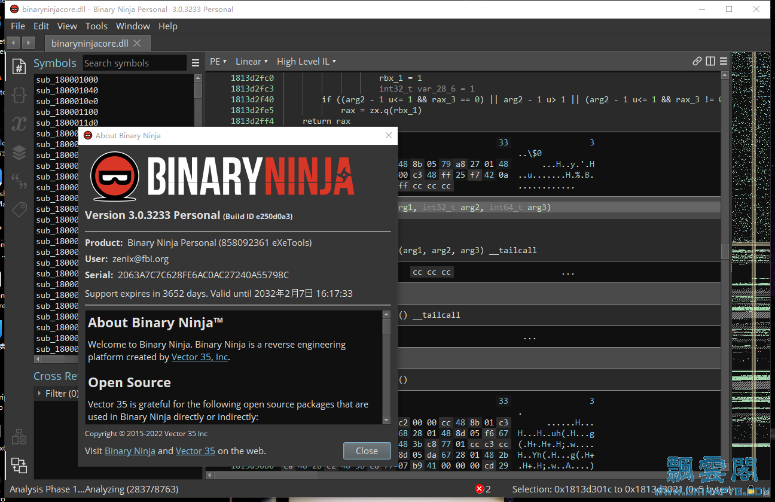Navigate back with left arrow button
Viewport: 775px width, 502px height.
(13, 43)
